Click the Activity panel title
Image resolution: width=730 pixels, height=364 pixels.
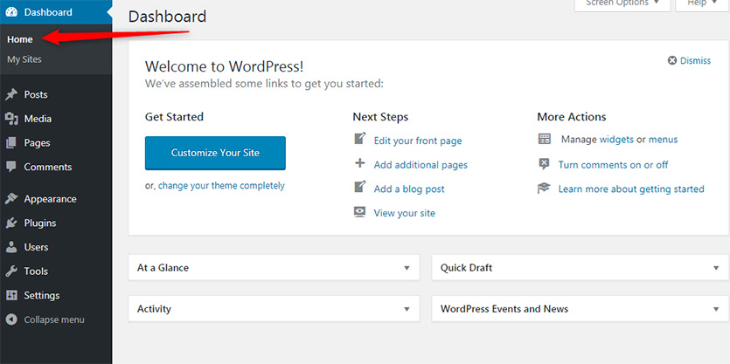tap(154, 309)
